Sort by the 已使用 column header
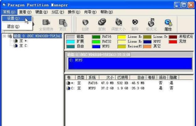The image size is (196, 126). (x=122, y=77)
